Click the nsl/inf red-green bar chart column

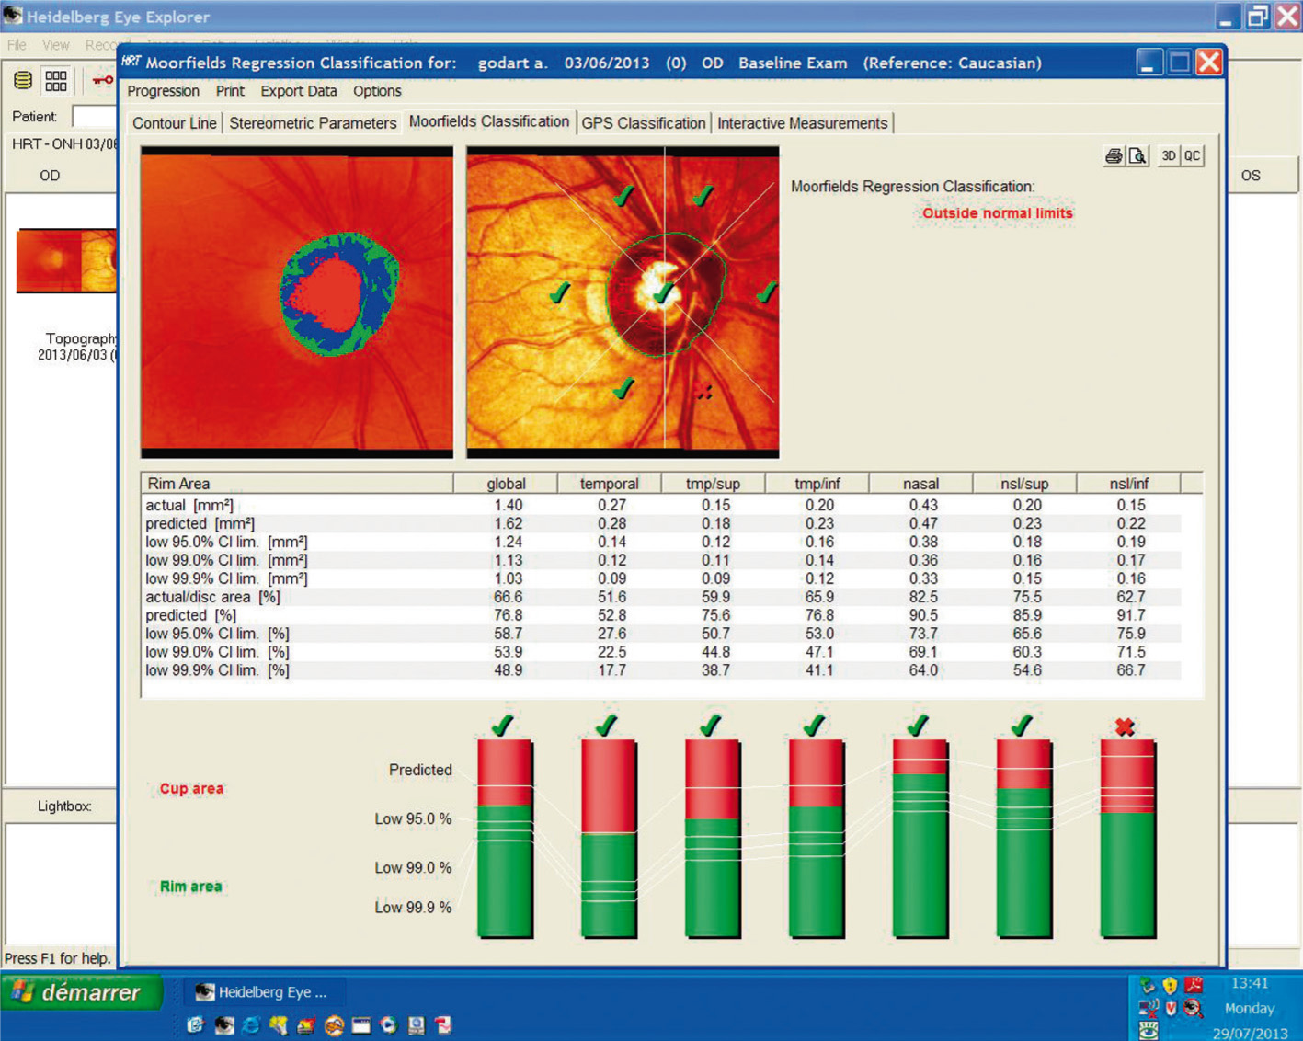[1127, 837]
